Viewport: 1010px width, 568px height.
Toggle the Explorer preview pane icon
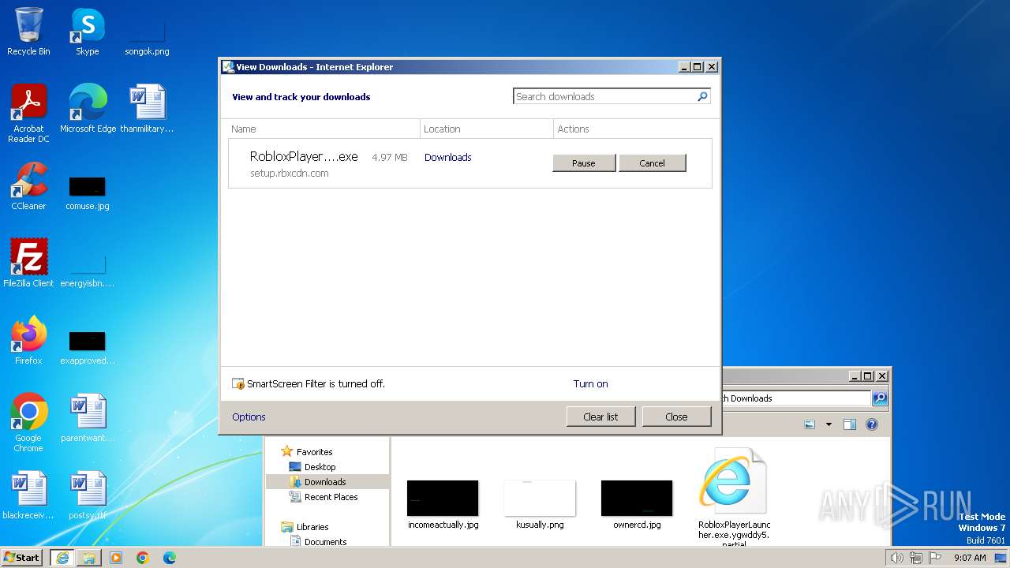(850, 424)
